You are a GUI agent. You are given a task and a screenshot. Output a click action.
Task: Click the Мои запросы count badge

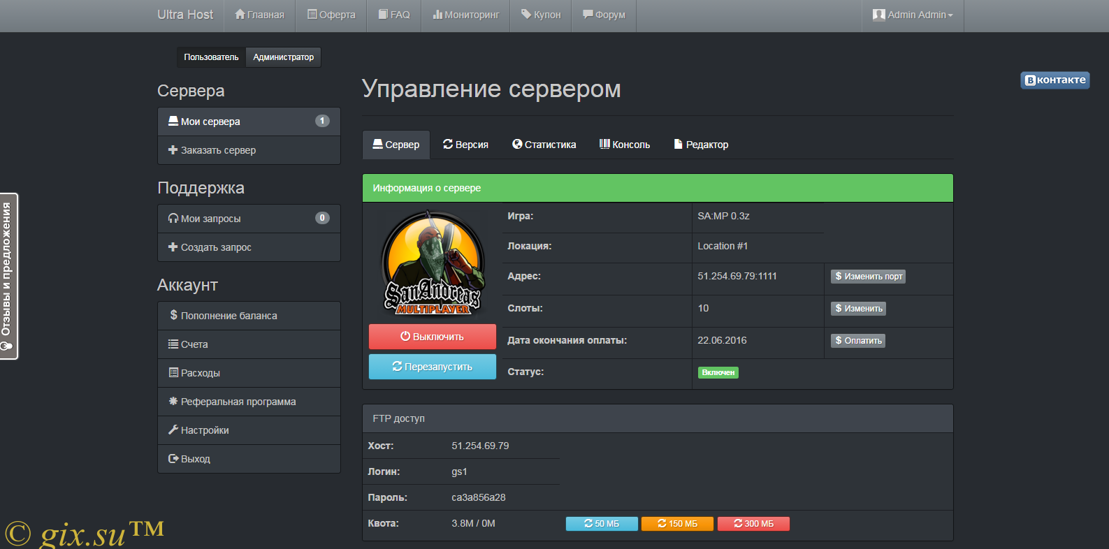point(322,218)
